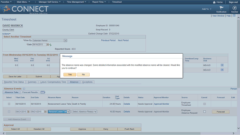Select checkbox for the Personal Leave row

point(9,112)
